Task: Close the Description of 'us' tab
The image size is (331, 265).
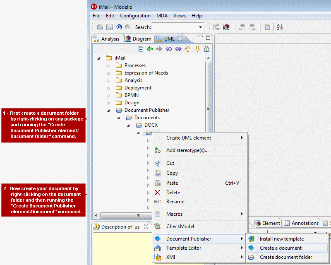Action: pos(146,226)
